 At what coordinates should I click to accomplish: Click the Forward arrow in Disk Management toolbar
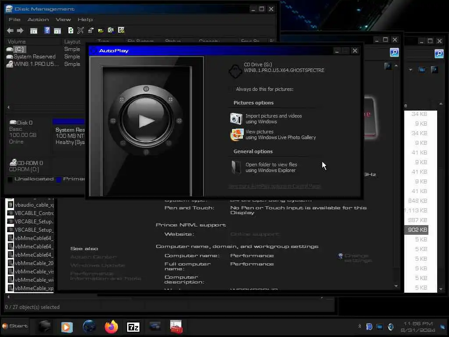coord(20,30)
